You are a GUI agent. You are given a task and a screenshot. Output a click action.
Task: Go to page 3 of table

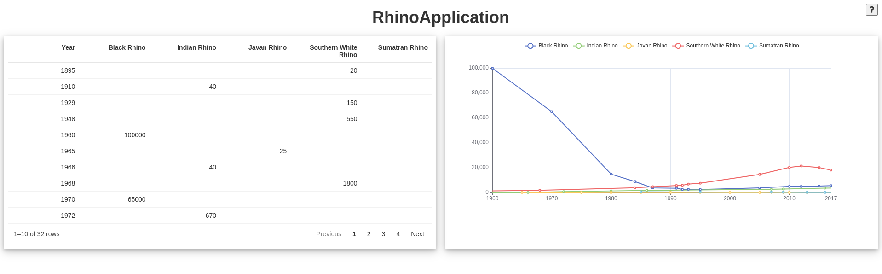pos(383,234)
